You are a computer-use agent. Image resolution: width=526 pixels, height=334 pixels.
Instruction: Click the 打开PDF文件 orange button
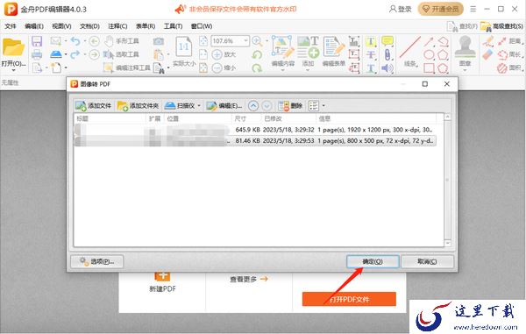(349, 299)
